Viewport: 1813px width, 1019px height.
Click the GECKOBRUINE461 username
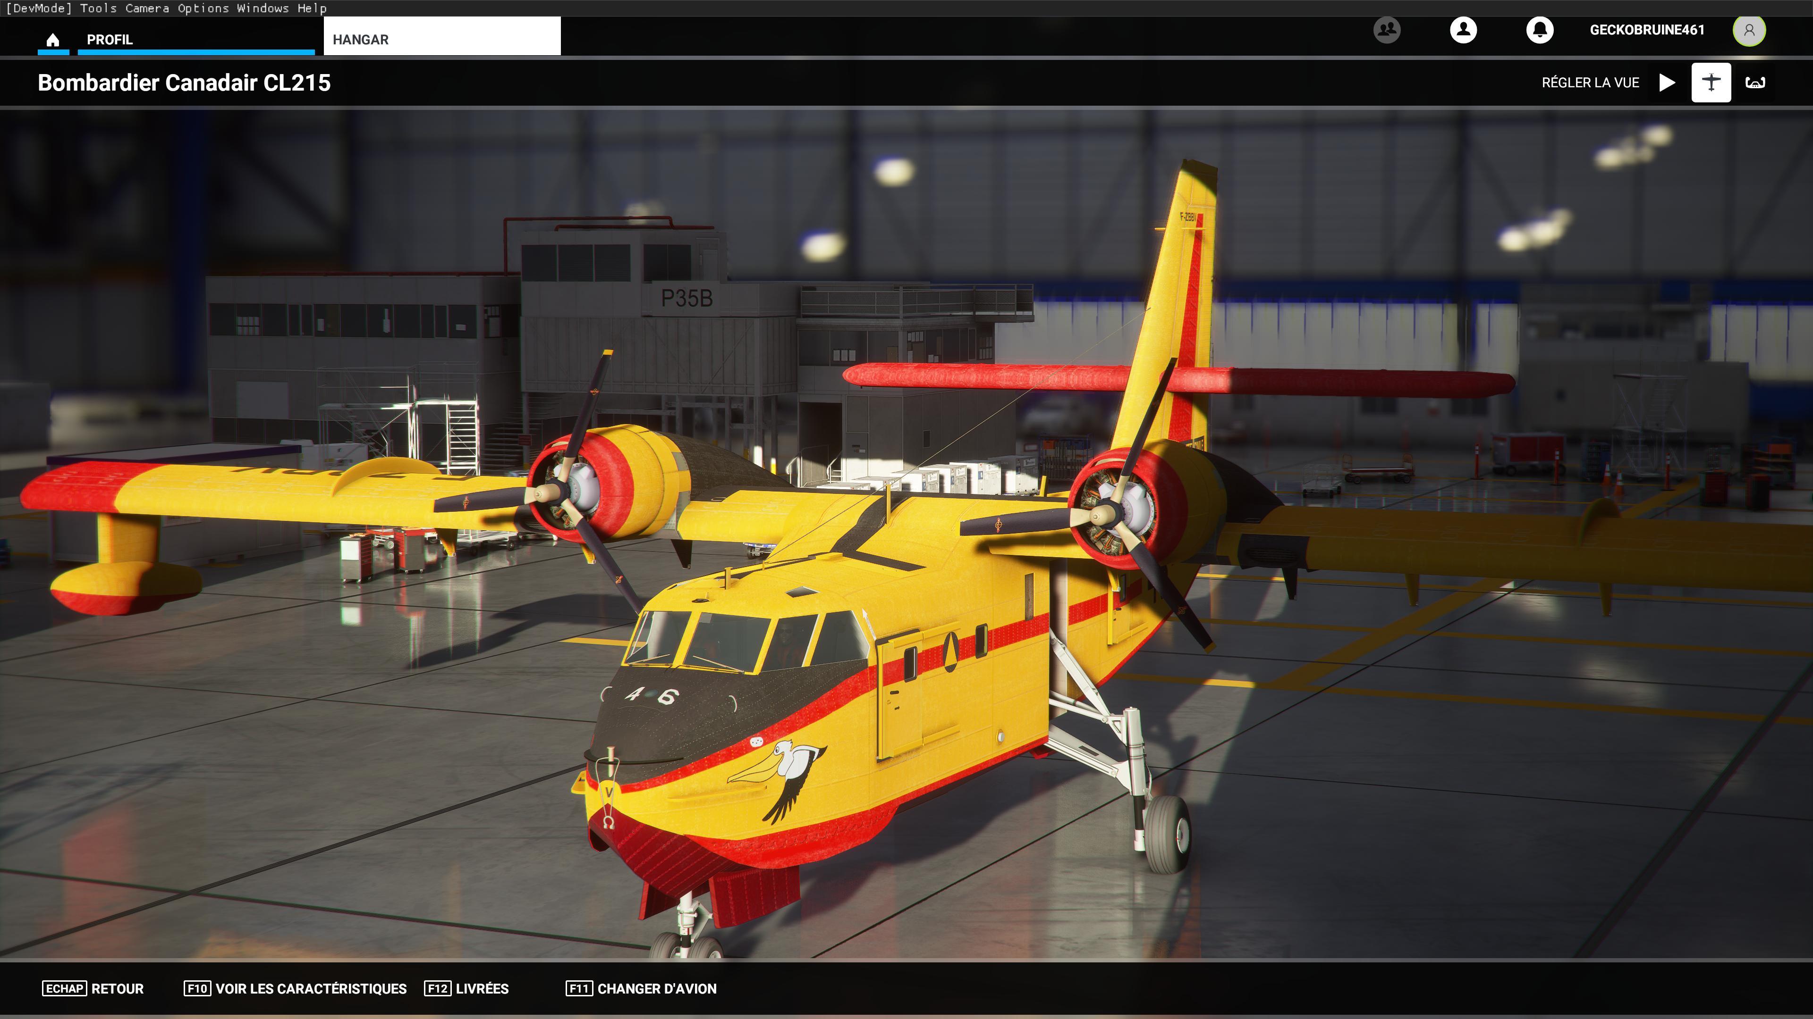tap(1646, 30)
